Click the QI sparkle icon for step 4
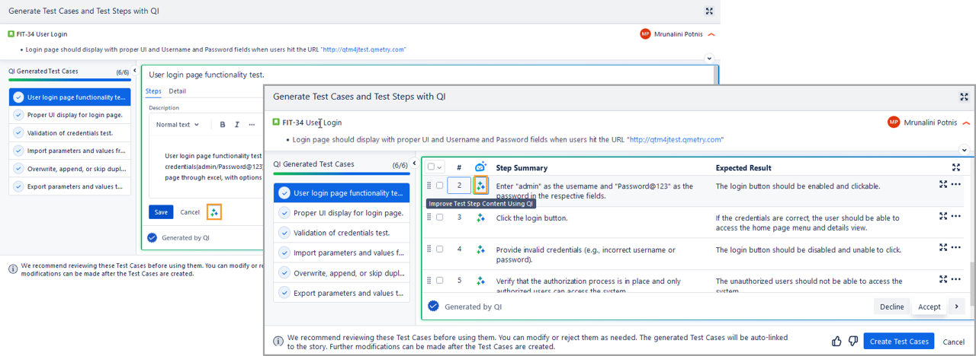The width and height of the screenshot is (976, 356). click(480, 250)
